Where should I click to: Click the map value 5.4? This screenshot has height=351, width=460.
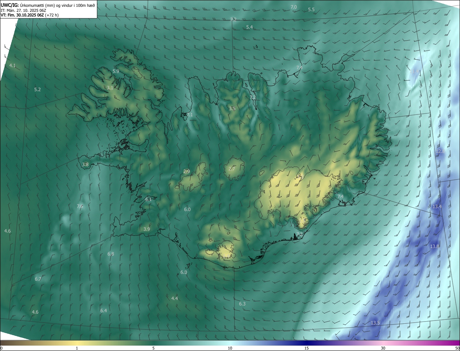point(249,27)
